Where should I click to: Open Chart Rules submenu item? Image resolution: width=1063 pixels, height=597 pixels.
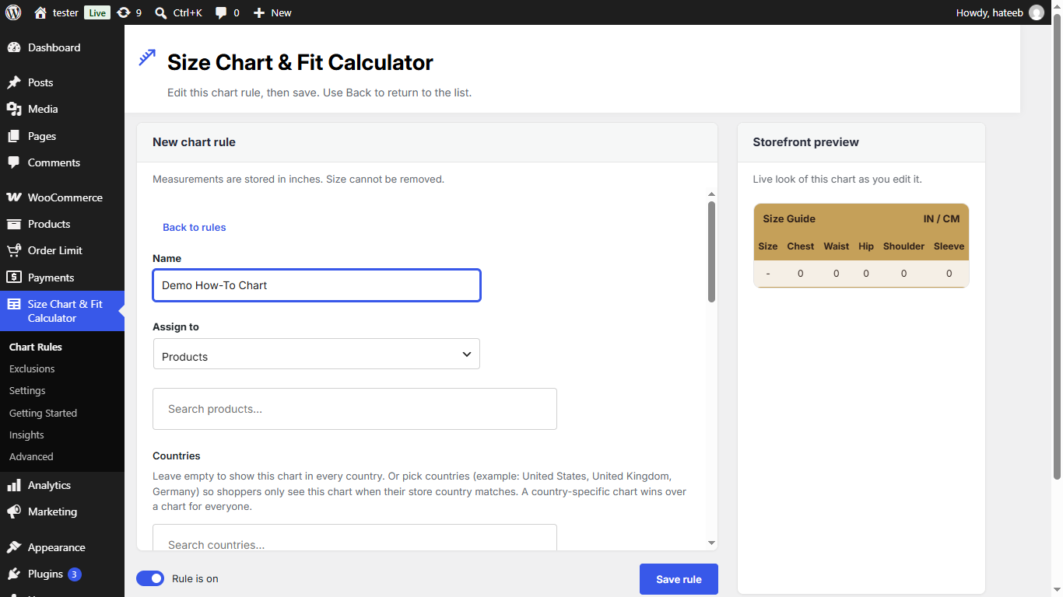(x=36, y=347)
